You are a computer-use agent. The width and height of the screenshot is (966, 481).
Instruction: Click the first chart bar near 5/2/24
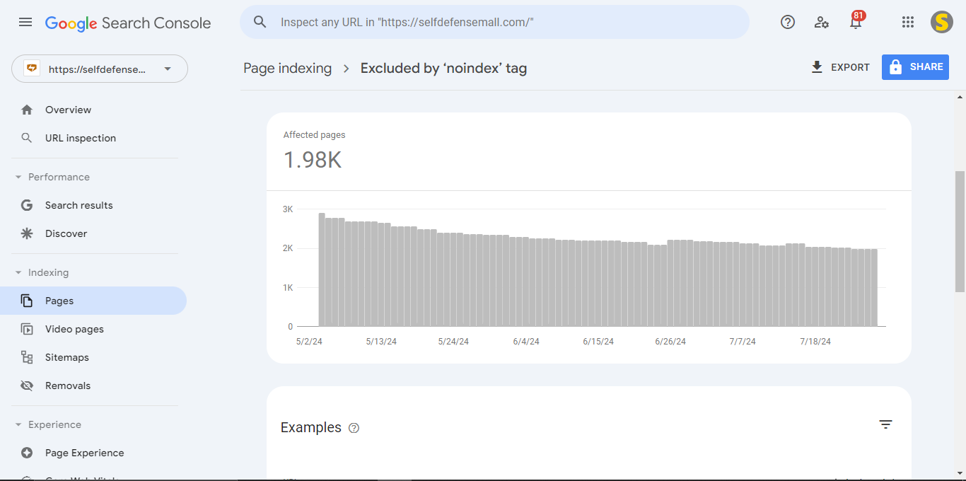coord(322,270)
